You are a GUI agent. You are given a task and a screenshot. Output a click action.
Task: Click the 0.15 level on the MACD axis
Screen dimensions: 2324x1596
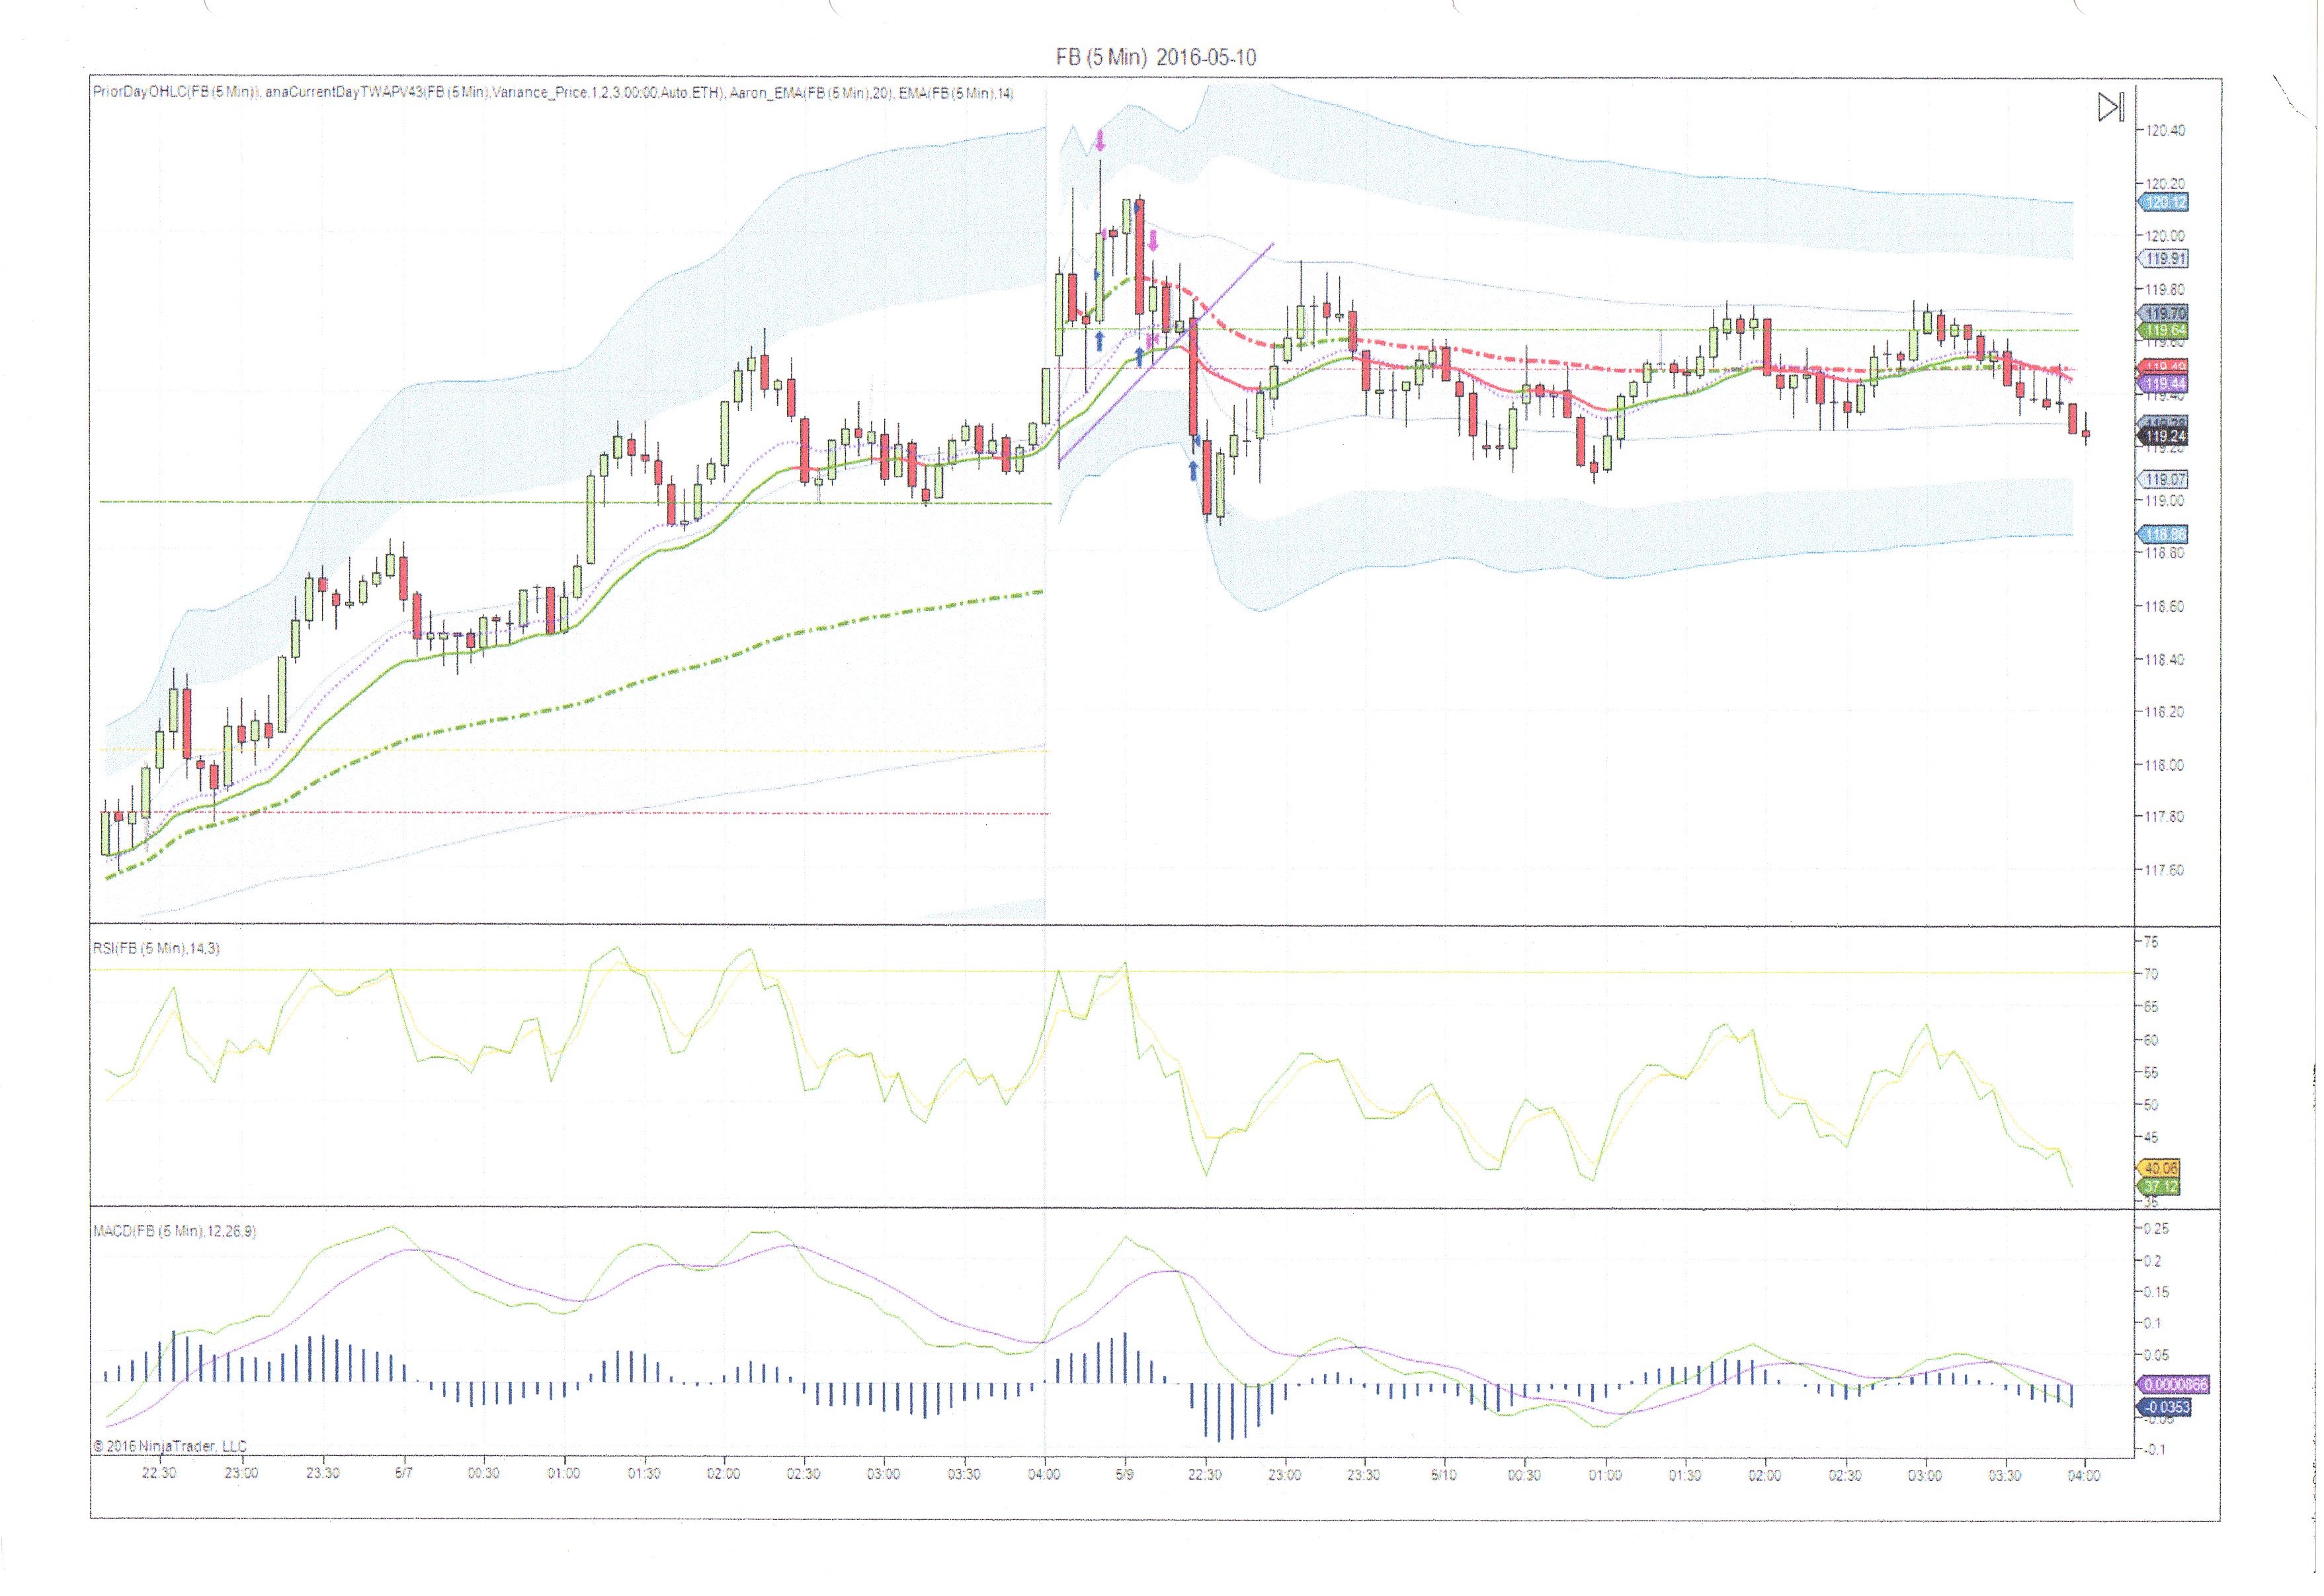[x=2157, y=1292]
